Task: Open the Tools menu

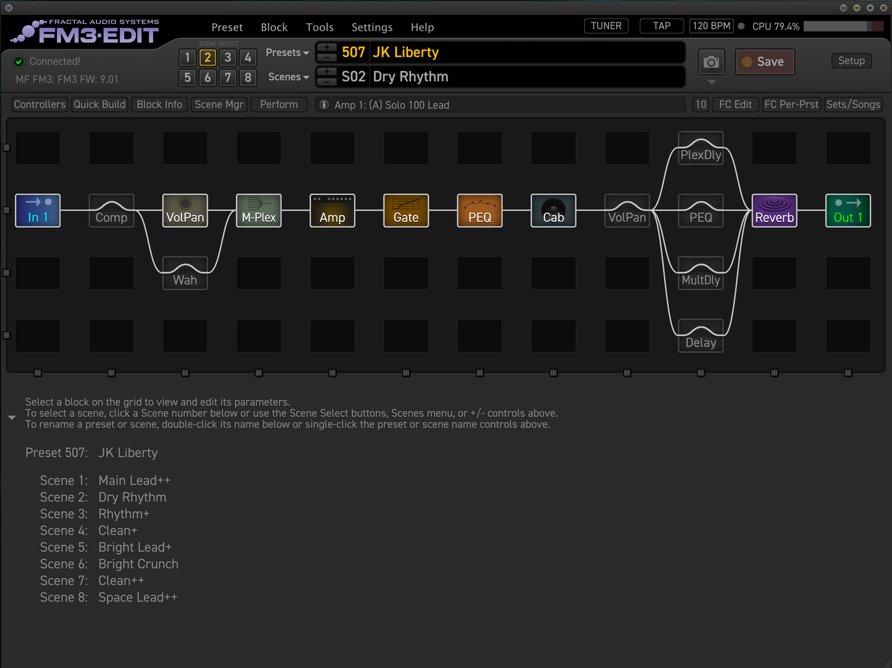Action: pos(319,27)
